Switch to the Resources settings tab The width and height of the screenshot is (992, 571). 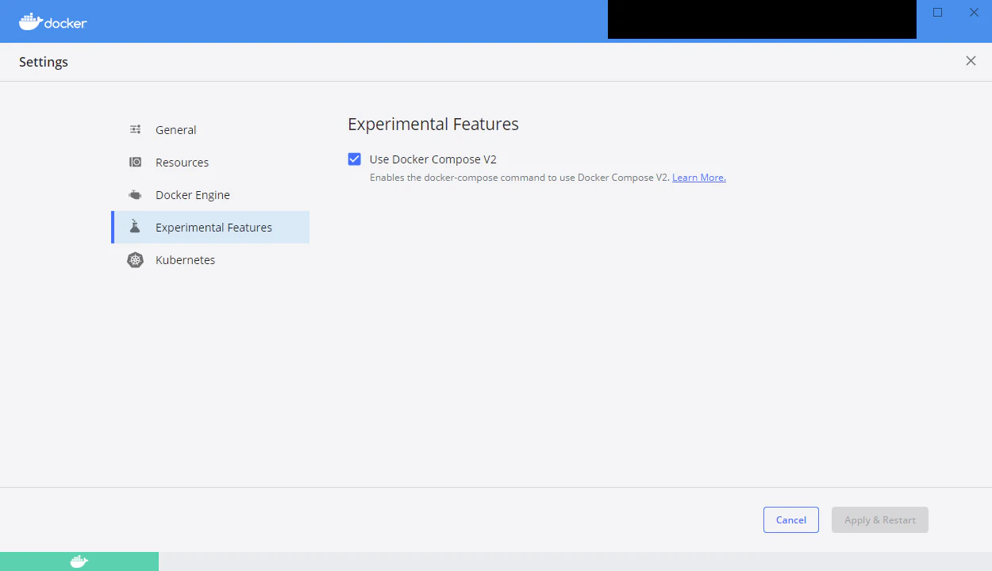(210, 162)
